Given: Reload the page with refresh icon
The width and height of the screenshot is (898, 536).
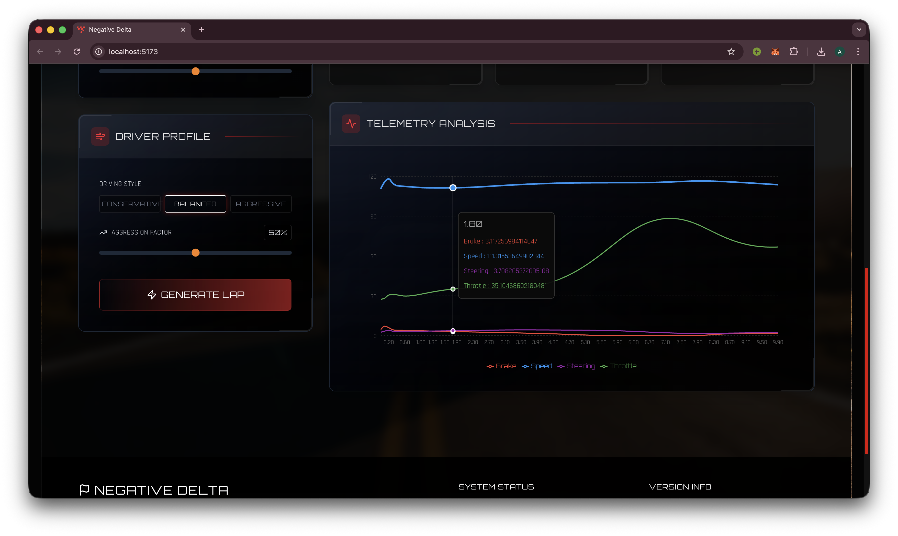Looking at the screenshot, I should tap(77, 52).
